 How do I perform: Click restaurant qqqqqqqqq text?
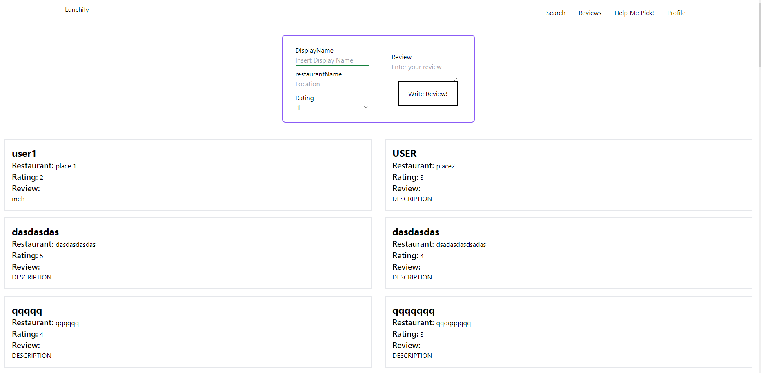(453, 323)
